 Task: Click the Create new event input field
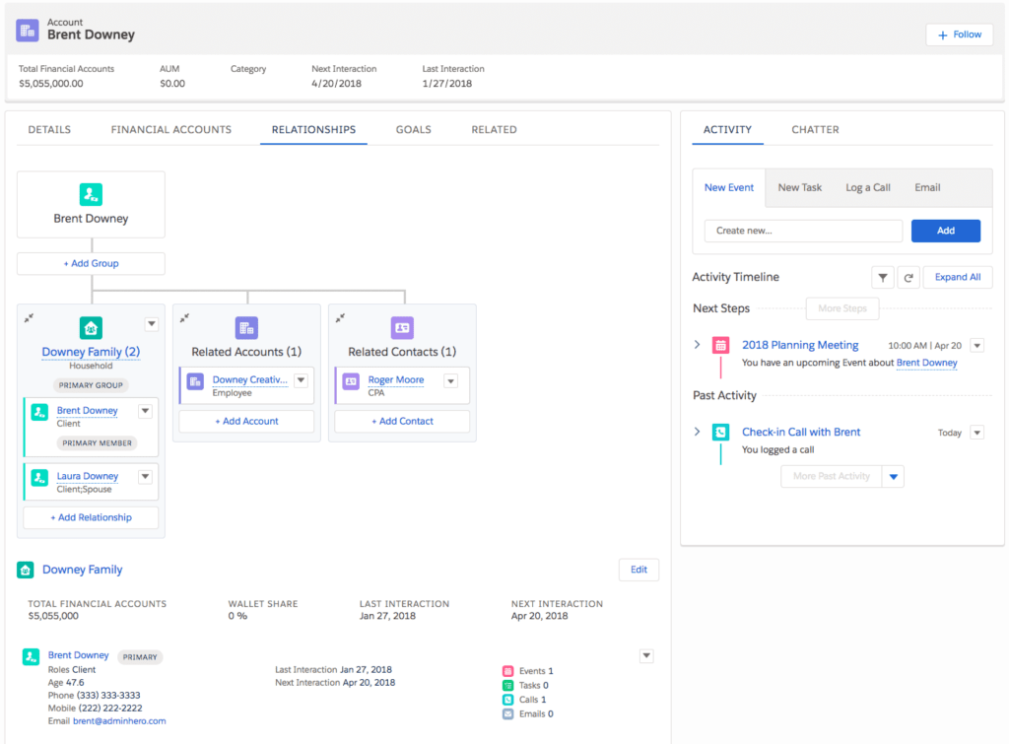pyautogui.click(x=803, y=231)
